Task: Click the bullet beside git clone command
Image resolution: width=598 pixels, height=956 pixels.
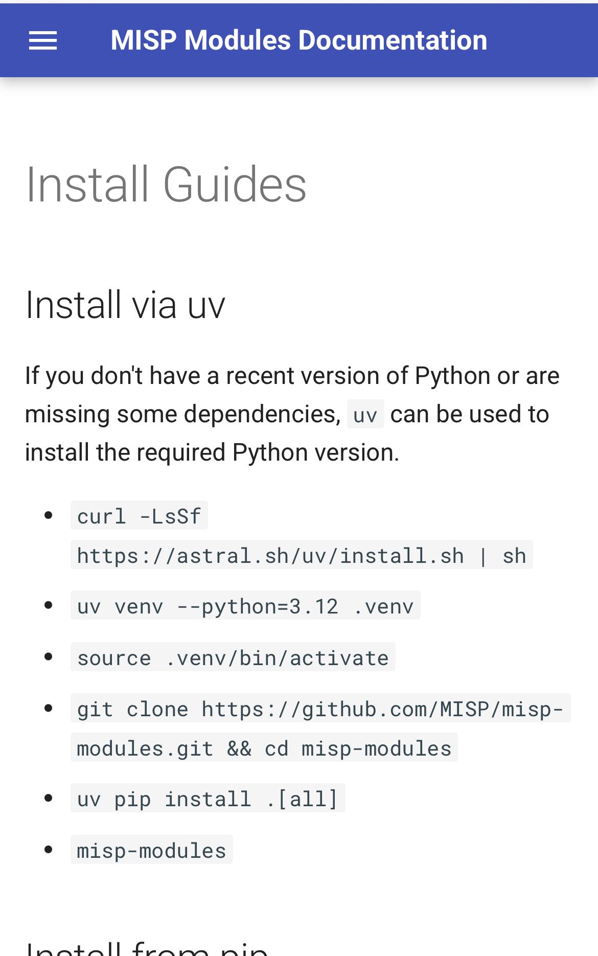Action: point(49,708)
